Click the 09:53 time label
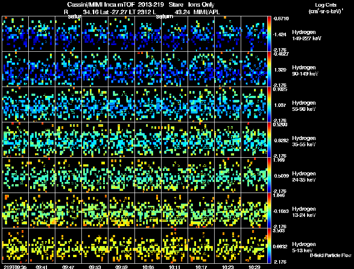Screen dimensions: 354x269 [95, 267]
